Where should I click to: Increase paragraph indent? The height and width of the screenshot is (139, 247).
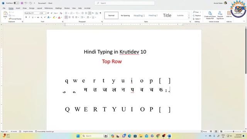click(86, 13)
